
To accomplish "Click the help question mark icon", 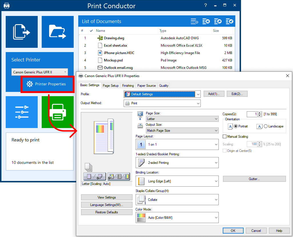I will [x=206, y=5].
